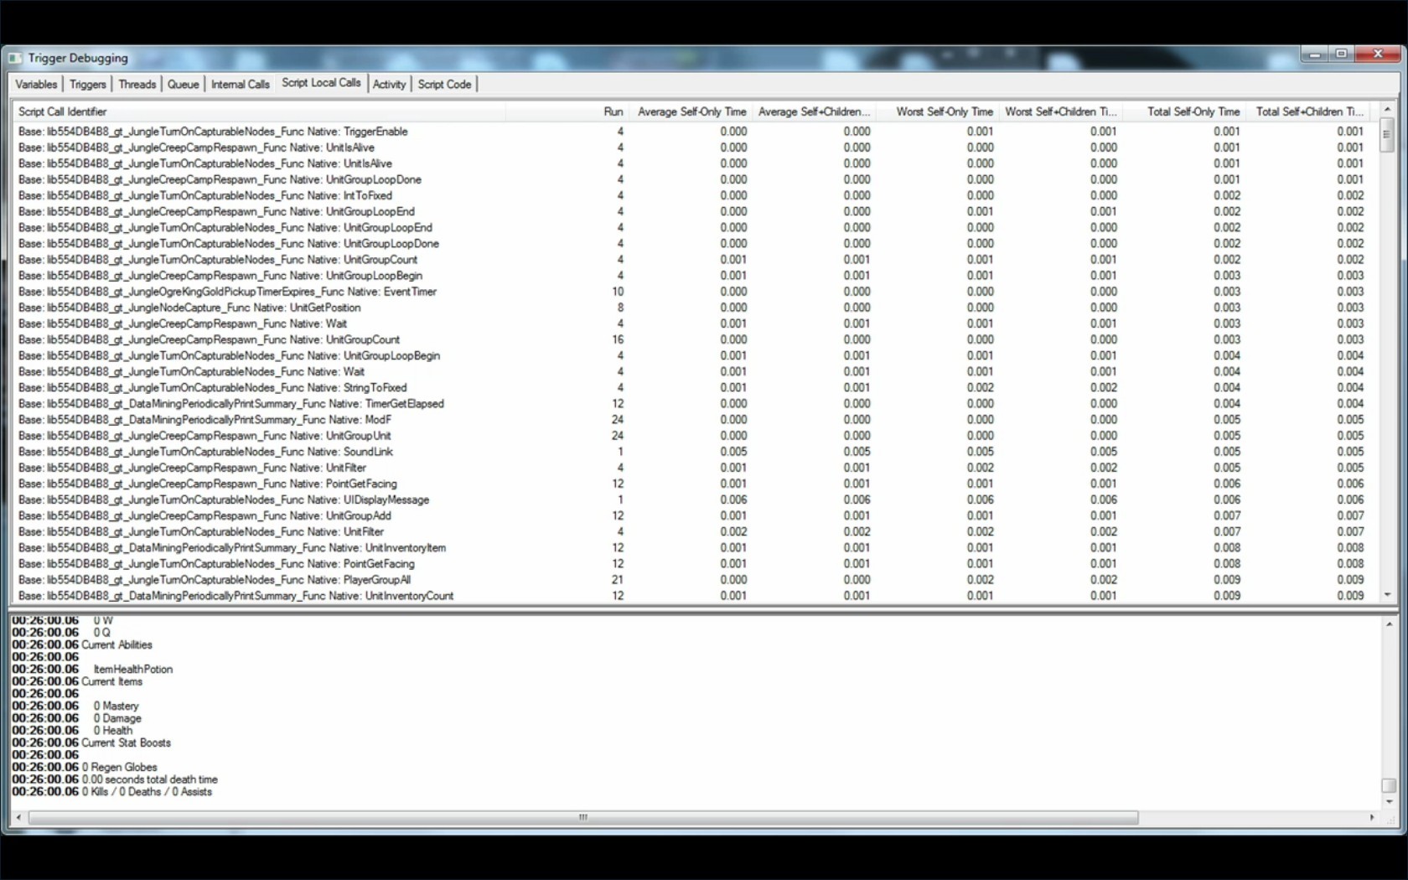Sort by Worst Self+Children Time header
Image resolution: width=1408 pixels, height=880 pixels.
tap(1059, 111)
